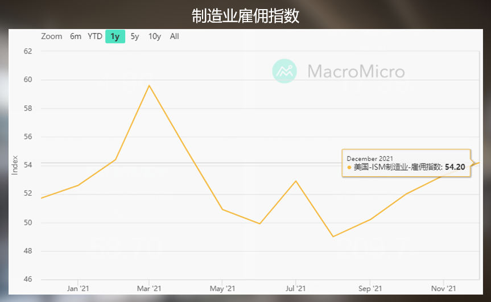Switch chart range to 5y
491x302 pixels.
click(x=135, y=36)
